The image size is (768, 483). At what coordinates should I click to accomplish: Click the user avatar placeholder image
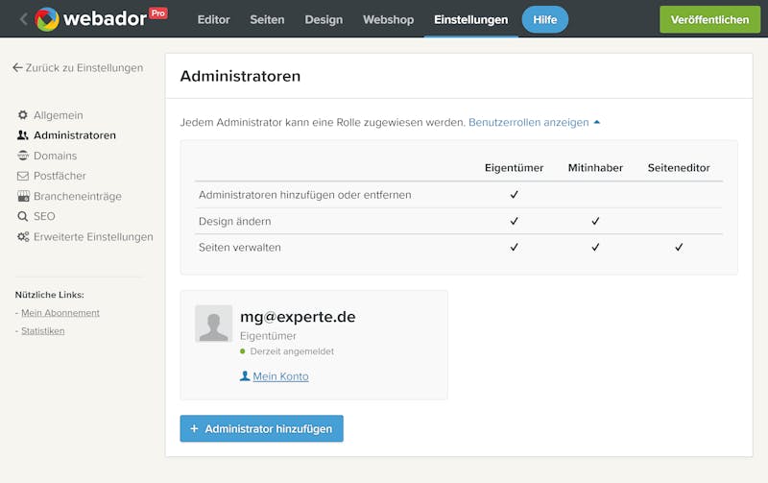coord(213,324)
